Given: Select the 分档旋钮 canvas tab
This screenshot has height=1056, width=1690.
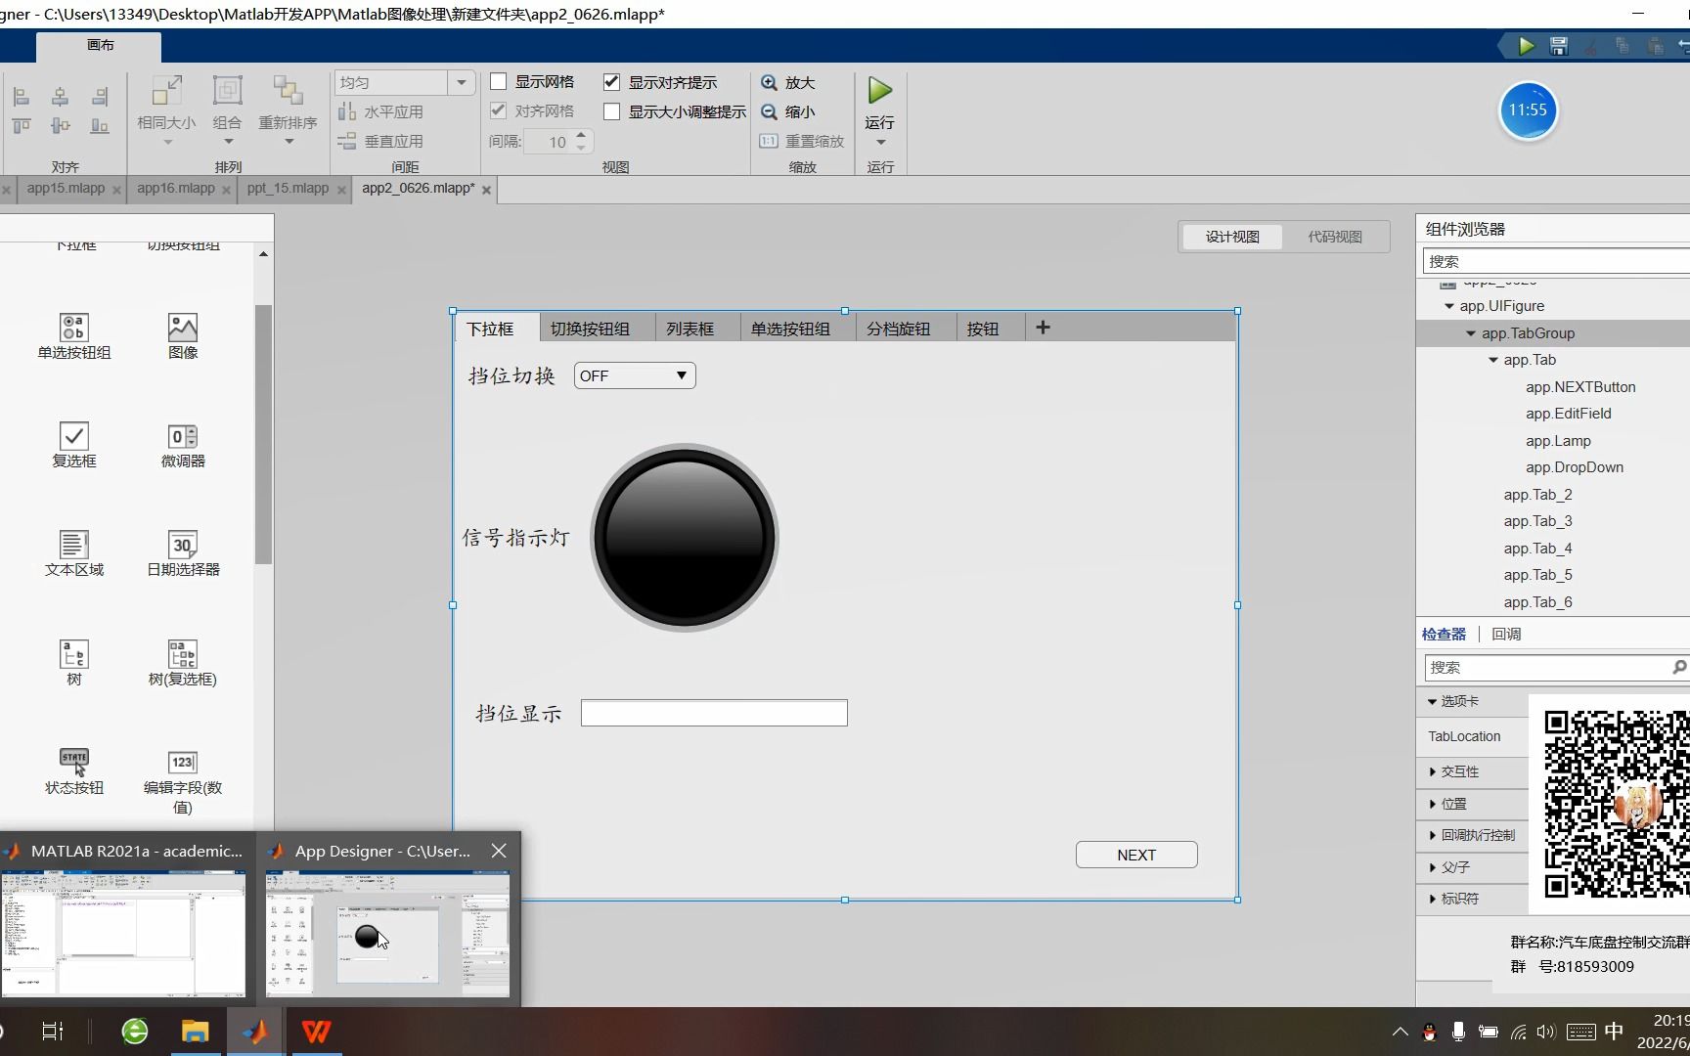Looking at the screenshot, I should pyautogui.click(x=899, y=329).
